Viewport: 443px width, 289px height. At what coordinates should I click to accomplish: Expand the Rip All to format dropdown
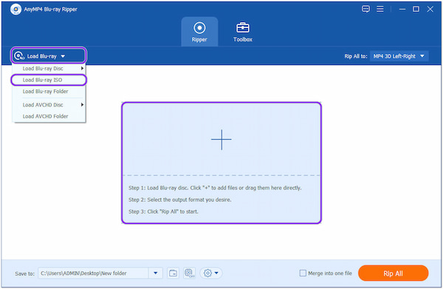click(x=399, y=56)
